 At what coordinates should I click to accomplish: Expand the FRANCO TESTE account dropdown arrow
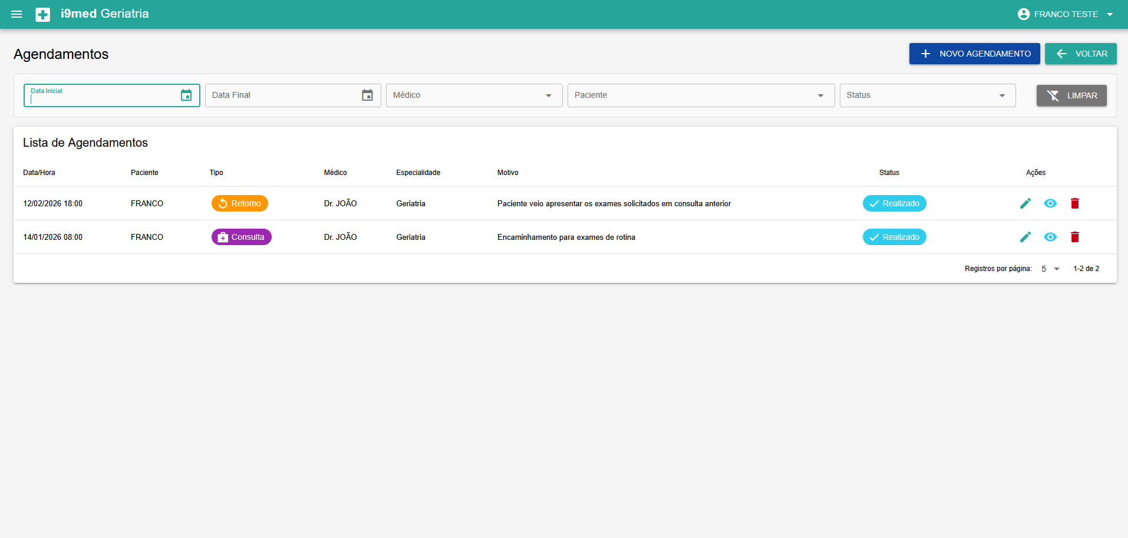pos(1110,14)
